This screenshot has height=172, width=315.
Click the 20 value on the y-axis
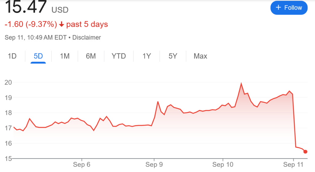pyautogui.click(x=9, y=82)
